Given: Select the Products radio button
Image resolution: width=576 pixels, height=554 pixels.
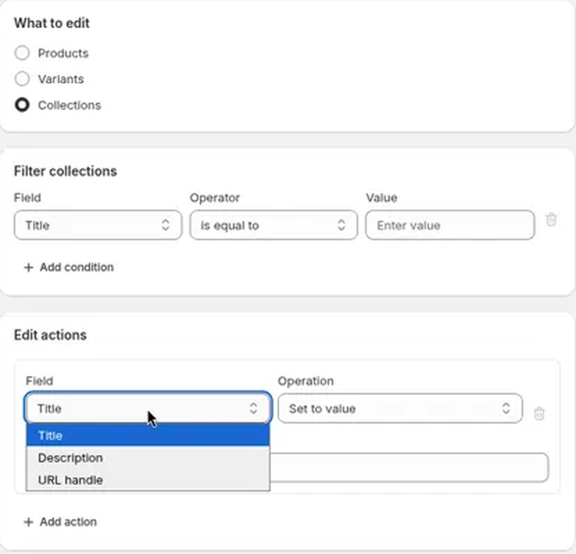Looking at the screenshot, I should click(22, 53).
